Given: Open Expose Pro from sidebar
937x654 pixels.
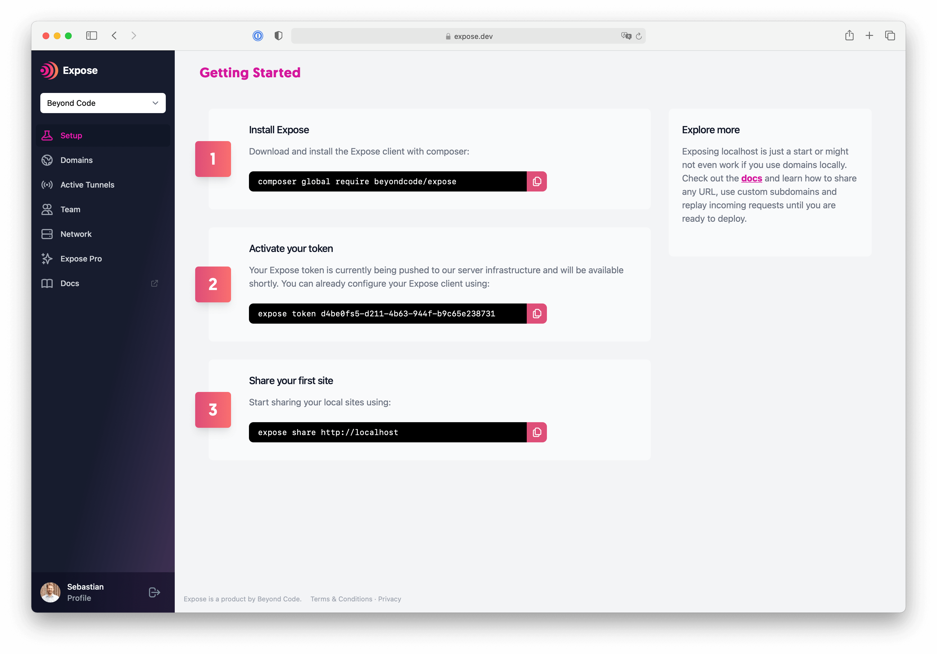Looking at the screenshot, I should [81, 259].
